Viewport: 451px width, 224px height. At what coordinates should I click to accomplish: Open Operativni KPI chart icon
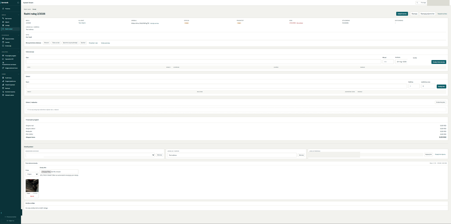(x=3, y=59)
